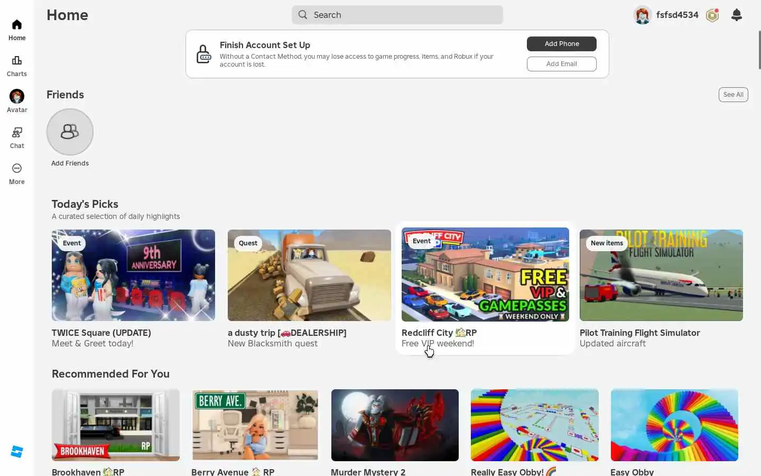Click the Add Phone button
Screen dimensions: 761x476
562,44
